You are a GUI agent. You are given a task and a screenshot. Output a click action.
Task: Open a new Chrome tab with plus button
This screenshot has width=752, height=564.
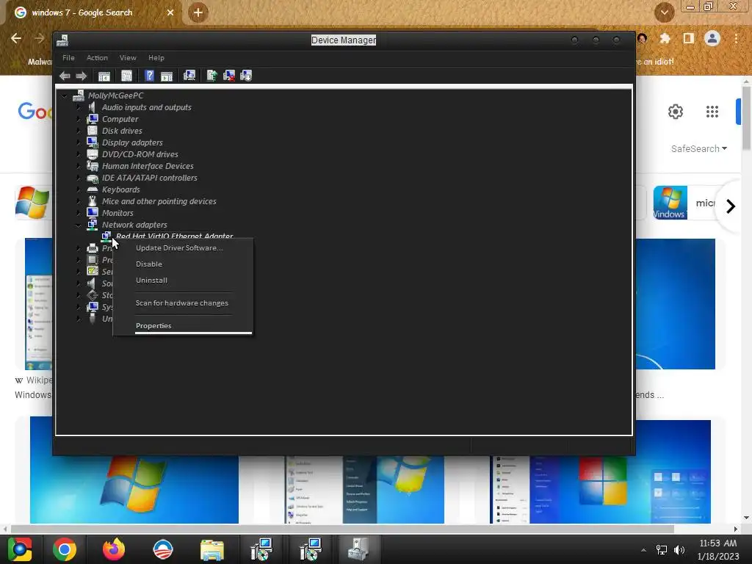(198, 13)
